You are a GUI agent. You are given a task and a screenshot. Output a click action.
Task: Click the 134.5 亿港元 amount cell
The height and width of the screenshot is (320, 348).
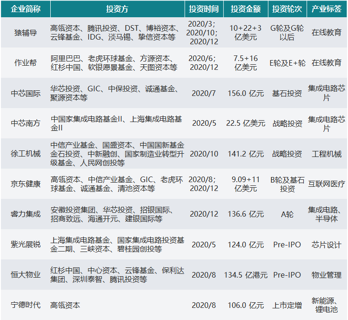tap(246, 275)
